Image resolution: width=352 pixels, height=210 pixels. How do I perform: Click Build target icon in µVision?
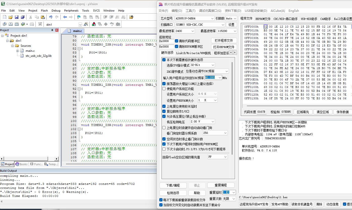(11, 24)
